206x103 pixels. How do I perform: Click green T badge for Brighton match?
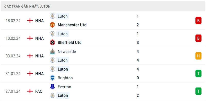198,73
